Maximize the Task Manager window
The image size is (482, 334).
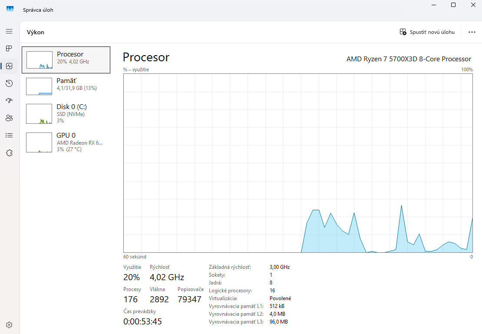click(x=453, y=5)
